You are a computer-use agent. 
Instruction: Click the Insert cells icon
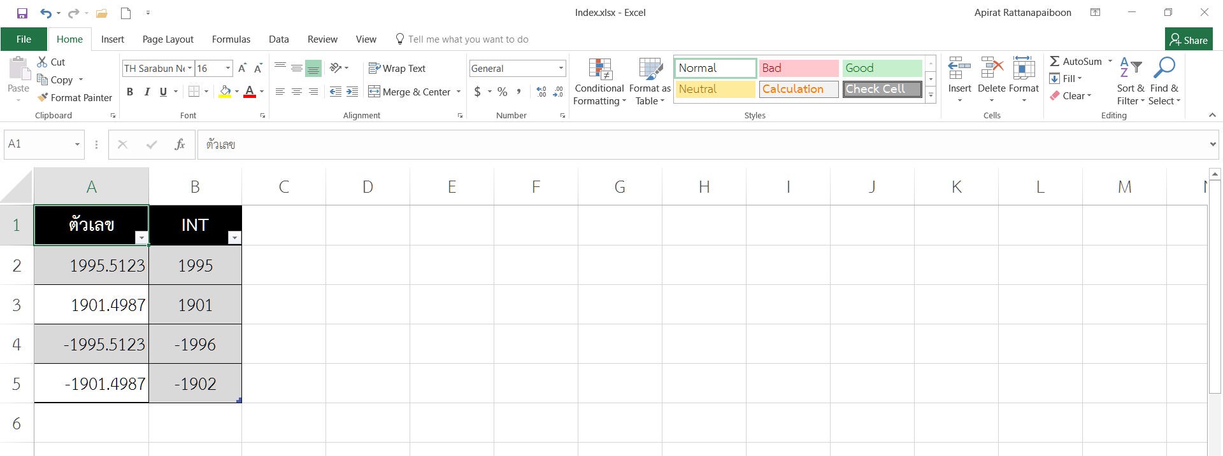click(959, 67)
